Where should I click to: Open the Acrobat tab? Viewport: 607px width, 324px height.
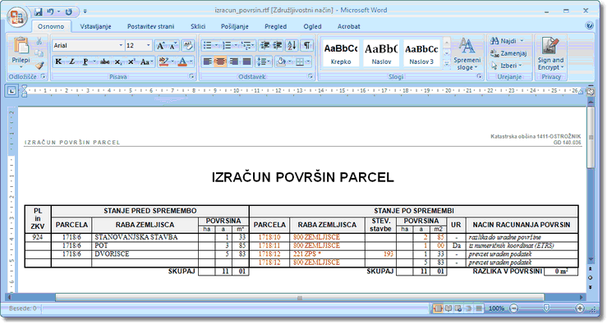point(349,26)
